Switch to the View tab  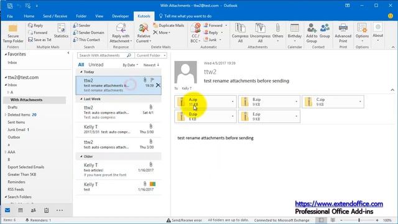99,16
